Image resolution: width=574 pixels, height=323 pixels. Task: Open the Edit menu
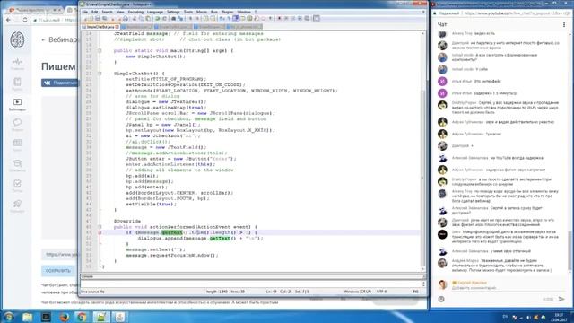[x=94, y=12]
